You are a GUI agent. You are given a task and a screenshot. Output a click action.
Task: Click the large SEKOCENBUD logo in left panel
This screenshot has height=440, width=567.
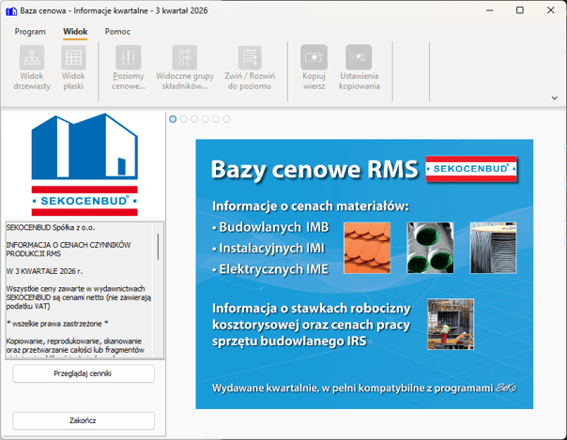[84, 165]
